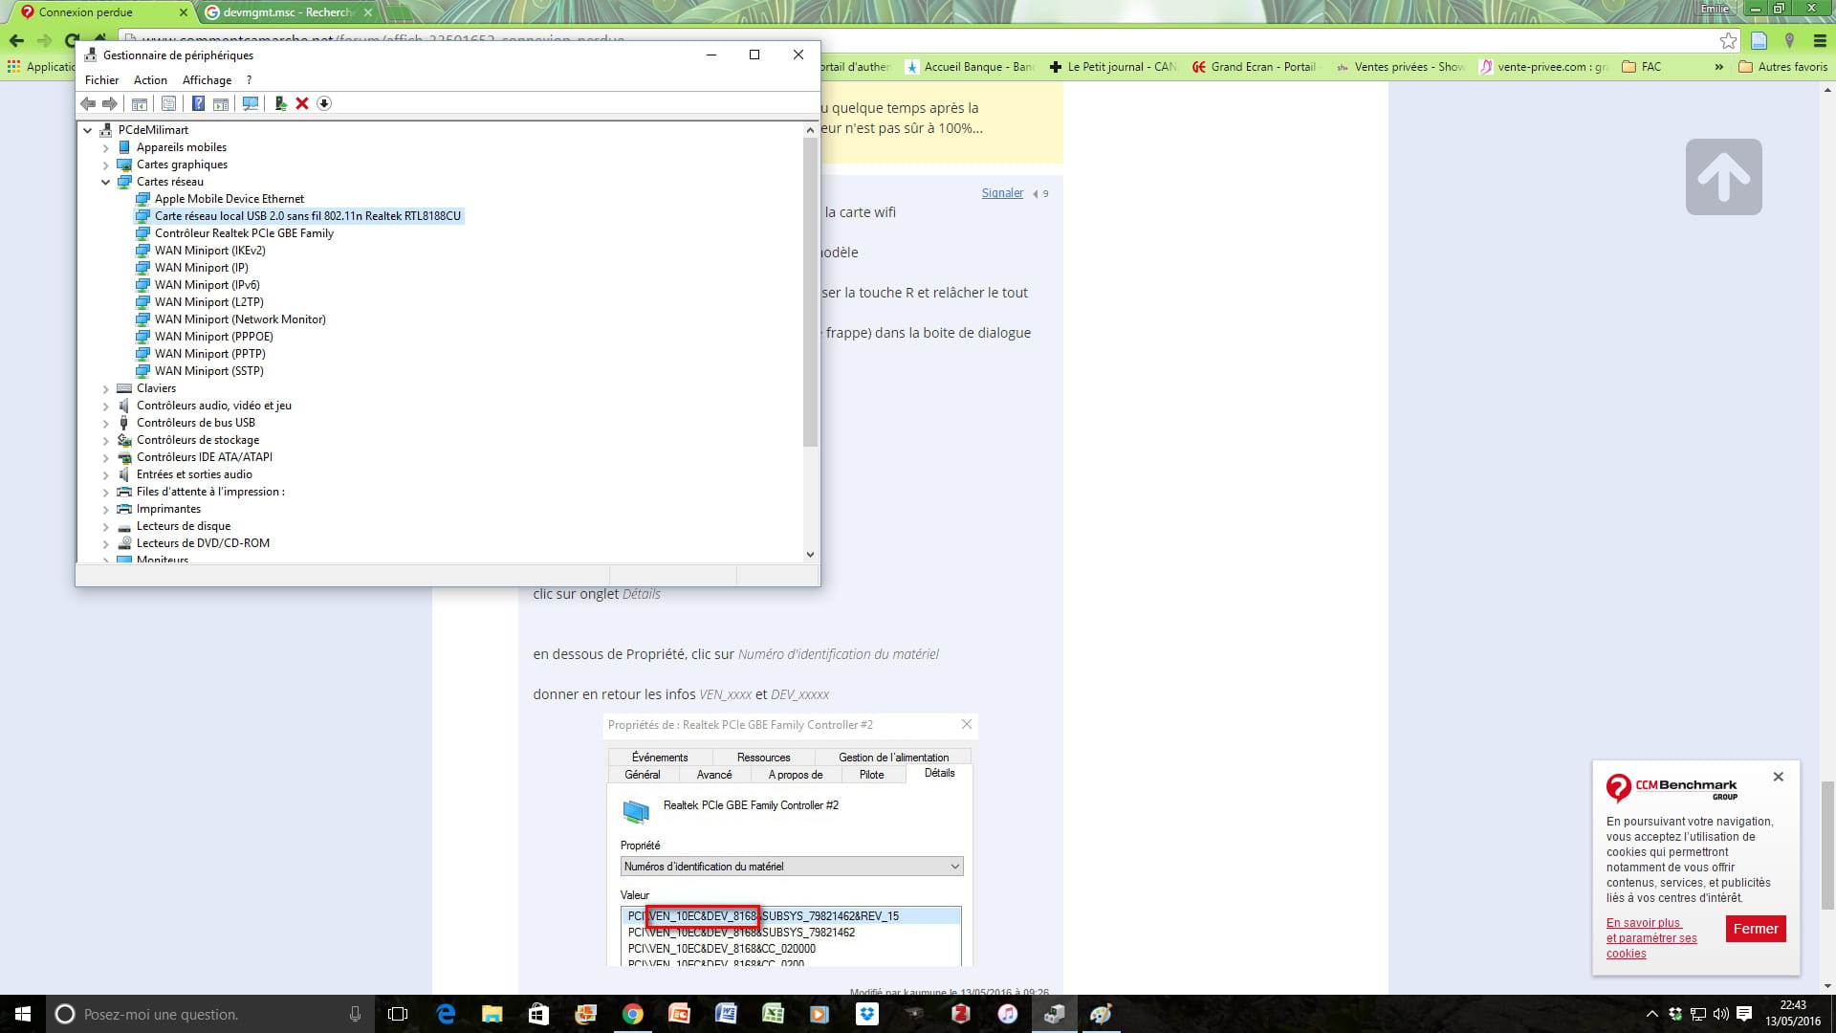
Task: Open PowerPoint from the taskbar
Action: tap(679, 1014)
